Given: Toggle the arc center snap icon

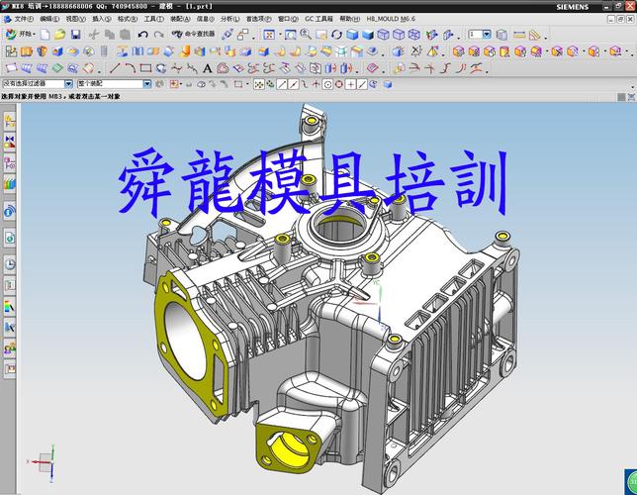Looking at the screenshot, I should point(327,84).
